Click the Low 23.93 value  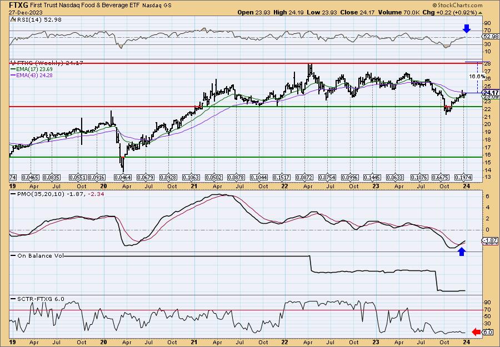point(321,12)
